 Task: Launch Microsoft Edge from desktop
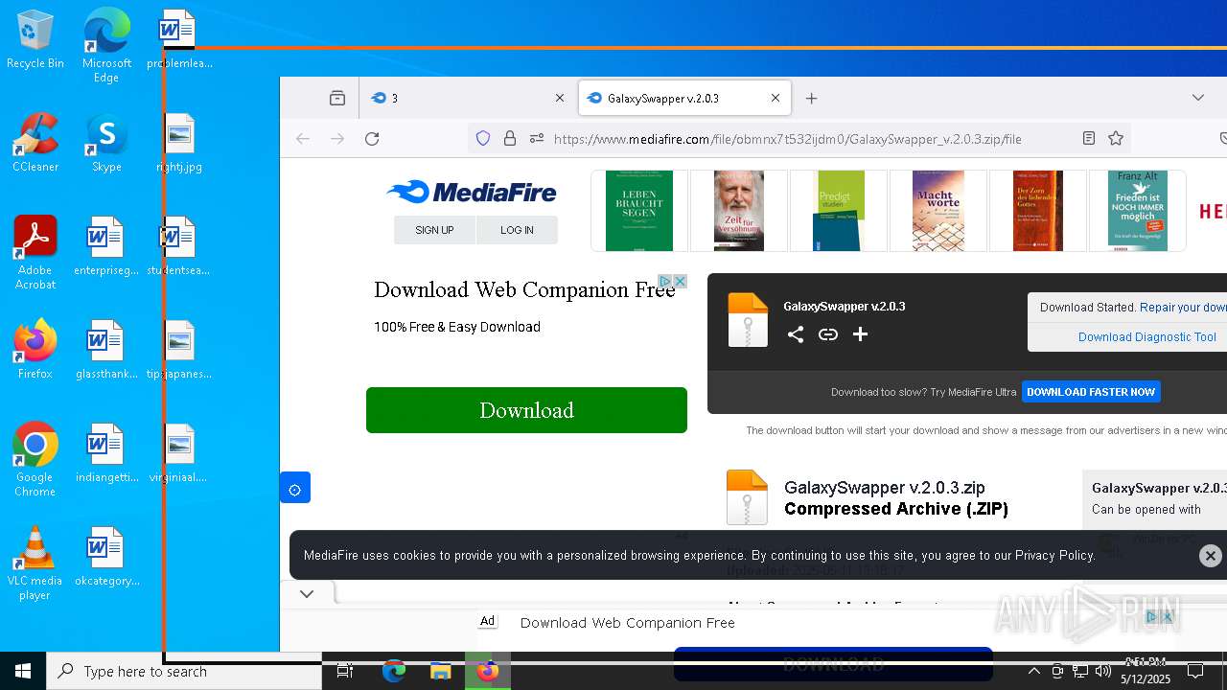pyautogui.click(x=106, y=46)
